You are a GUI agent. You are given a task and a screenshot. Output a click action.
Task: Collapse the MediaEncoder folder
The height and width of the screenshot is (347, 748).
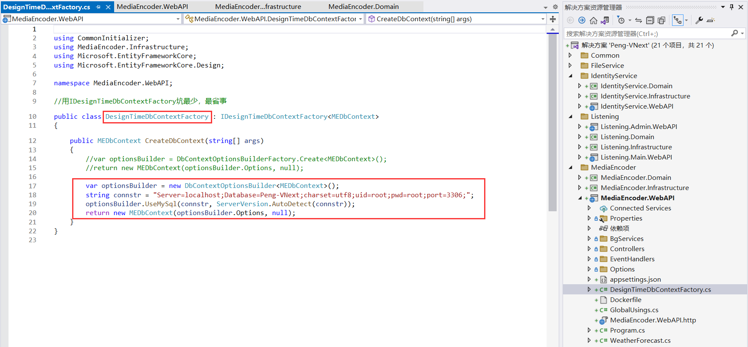(x=570, y=167)
